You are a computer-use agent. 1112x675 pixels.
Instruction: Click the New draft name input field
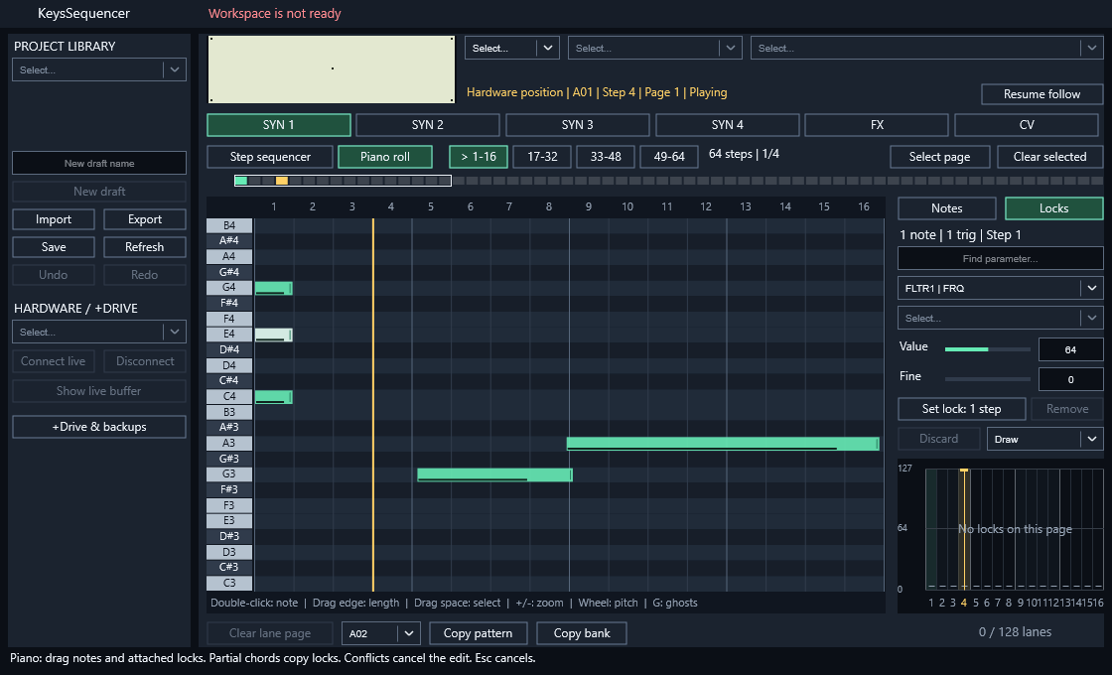[99, 163]
